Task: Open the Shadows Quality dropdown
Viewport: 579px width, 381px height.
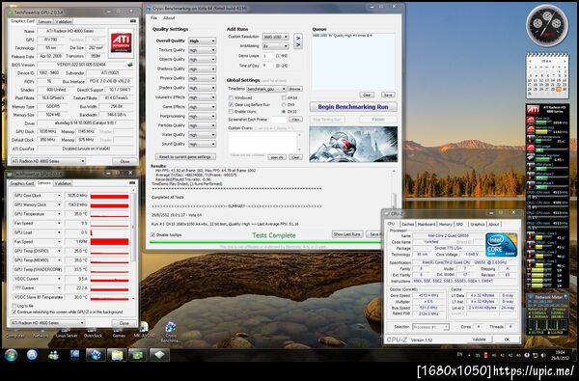Action: [x=202, y=69]
